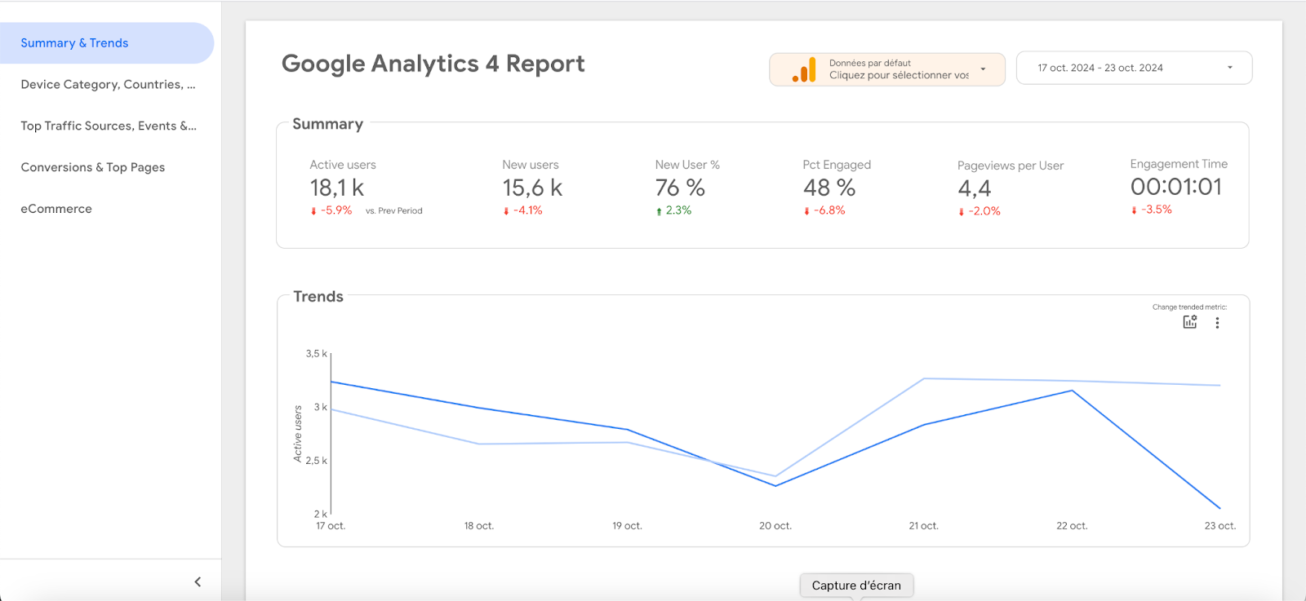Click the date range dropdown arrow
This screenshot has width=1306, height=601.
(x=1230, y=68)
